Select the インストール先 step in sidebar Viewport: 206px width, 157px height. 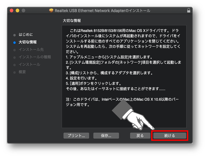[x=31, y=50]
